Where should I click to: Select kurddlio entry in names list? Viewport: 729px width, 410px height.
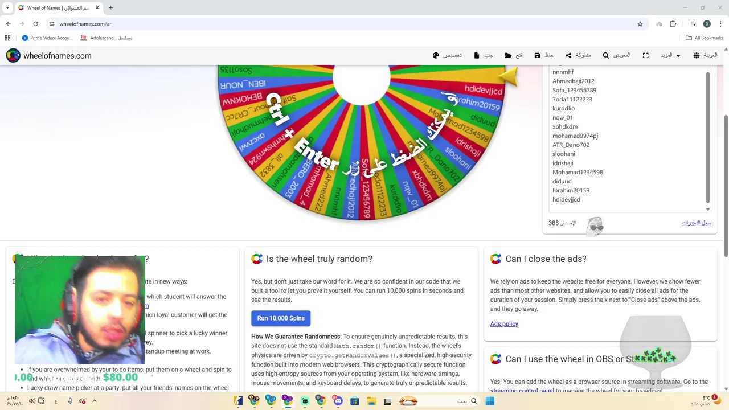[x=563, y=108]
